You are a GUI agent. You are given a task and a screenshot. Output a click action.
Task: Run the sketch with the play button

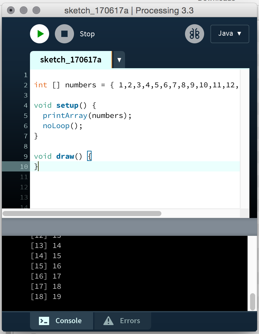(40, 34)
